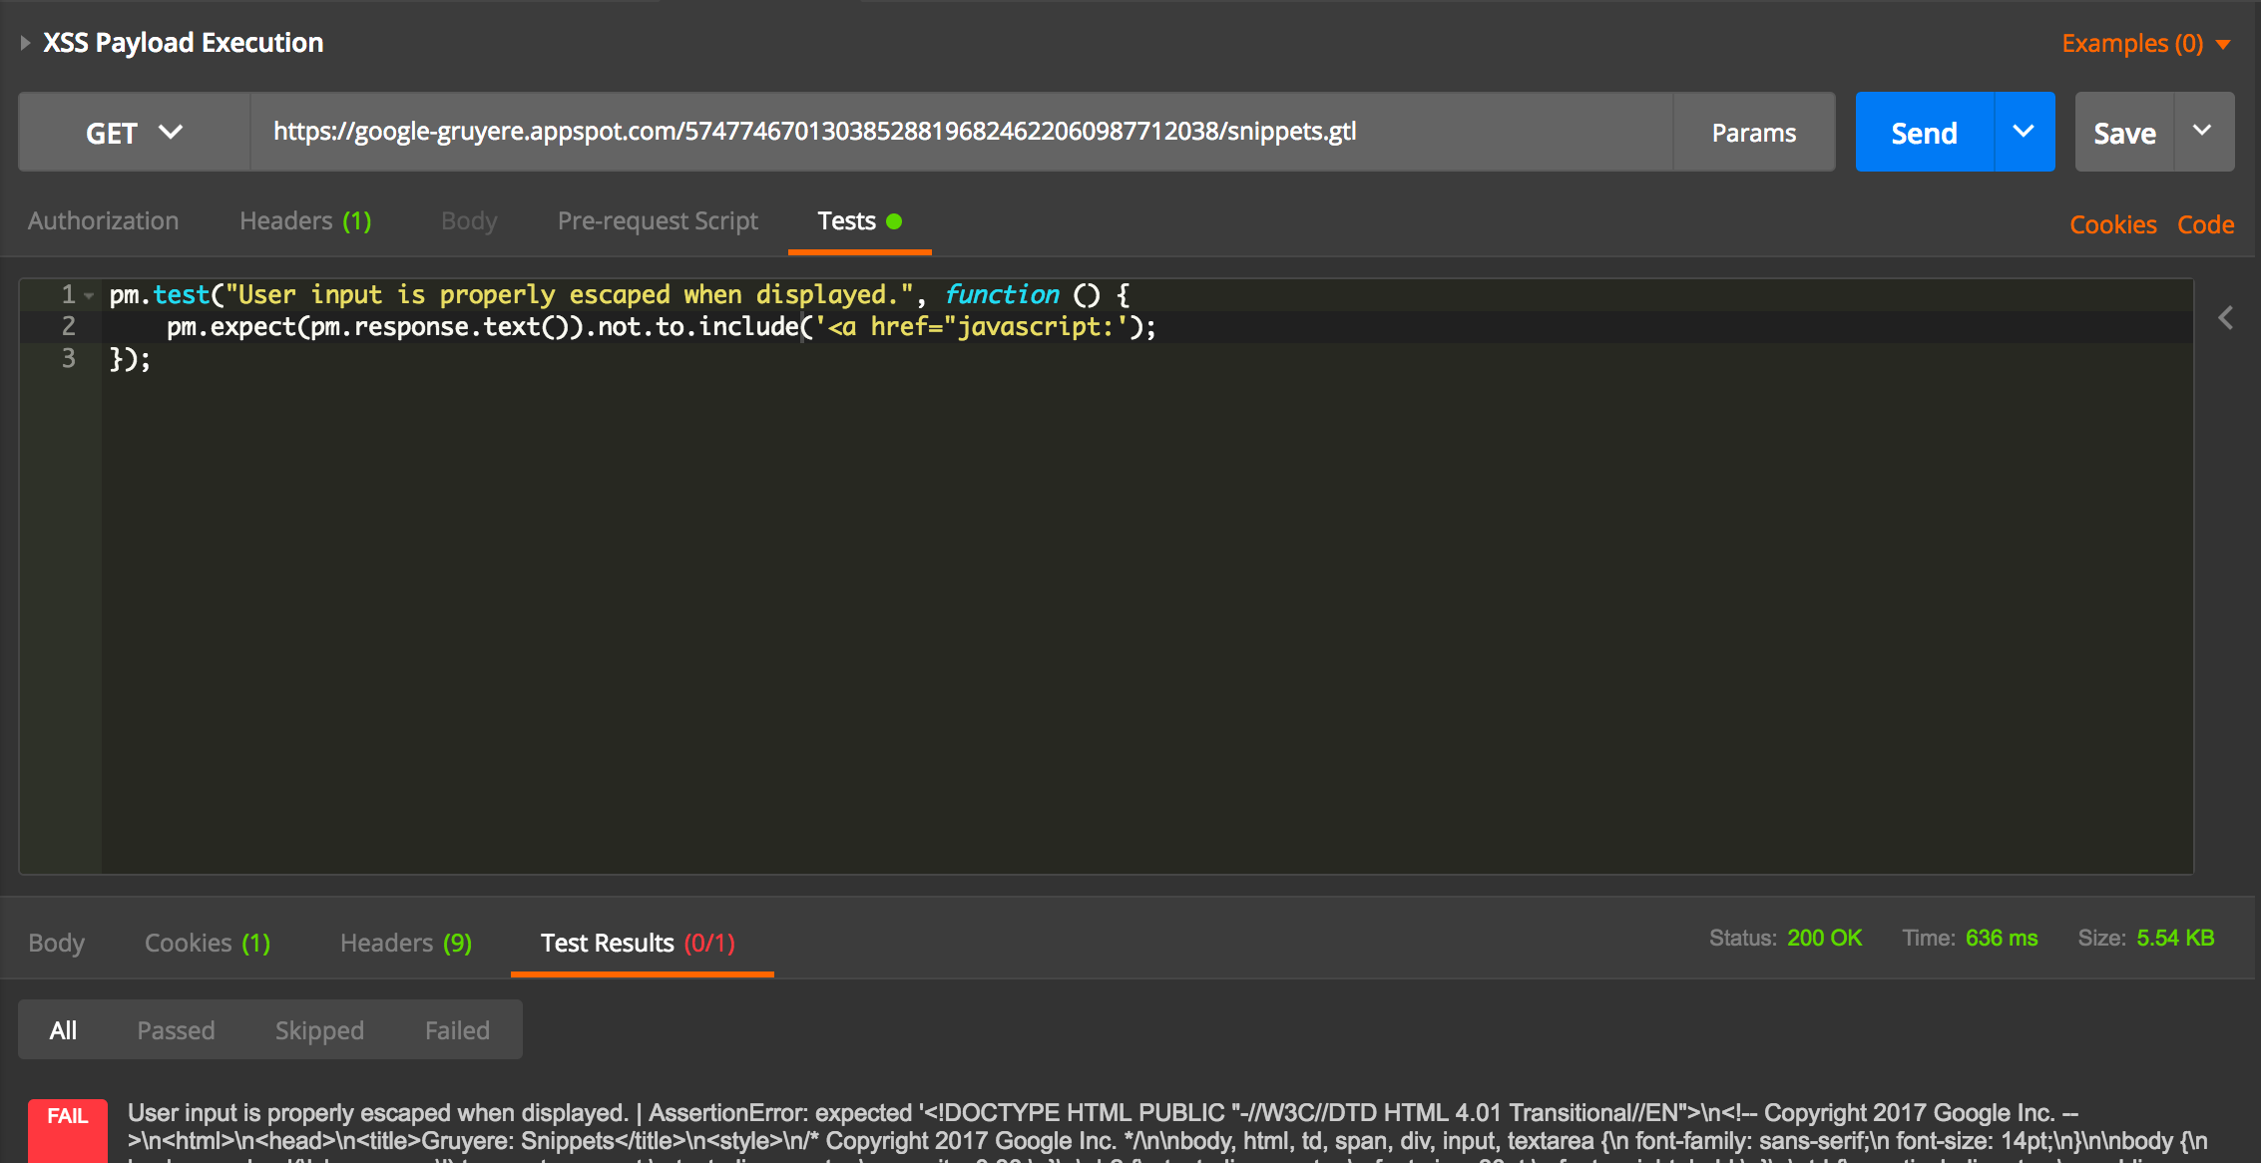Click the Save button
This screenshot has height=1163, width=2261.
[2124, 133]
